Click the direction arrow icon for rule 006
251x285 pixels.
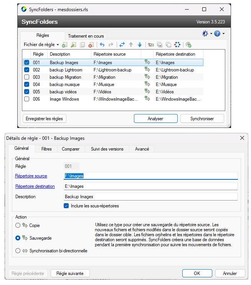click(147, 99)
